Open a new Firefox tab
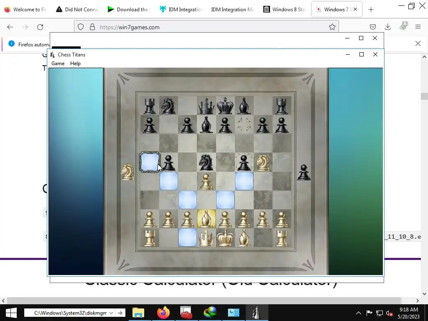Screen dimensions: 428x321 [x=371, y=10]
